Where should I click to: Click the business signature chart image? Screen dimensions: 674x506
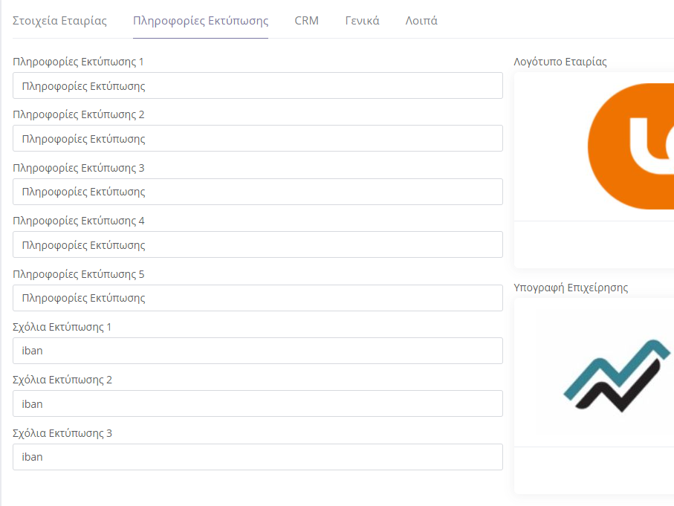pos(617,376)
